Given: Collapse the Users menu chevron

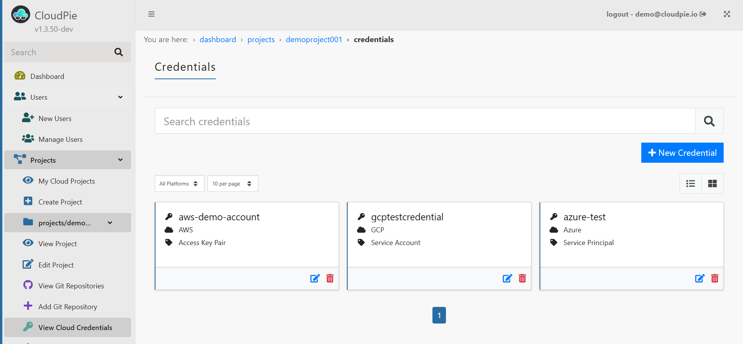Looking at the screenshot, I should 120,97.
